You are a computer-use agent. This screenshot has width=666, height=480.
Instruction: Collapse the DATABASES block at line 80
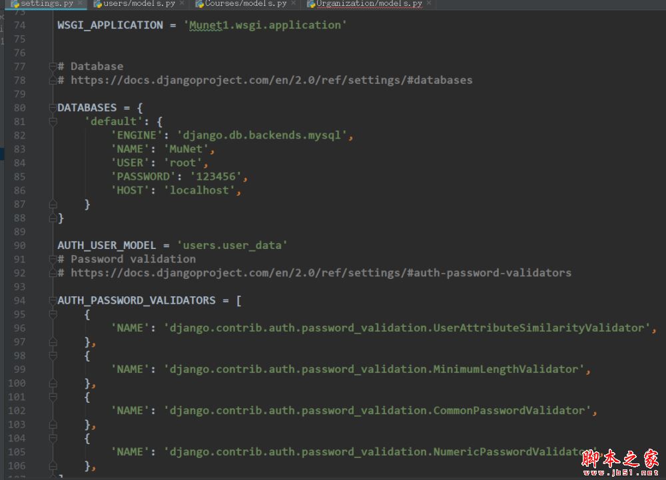coord(53,108)
